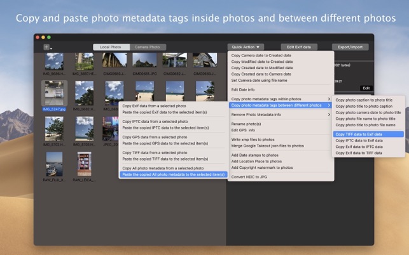Choose Paste the copied Exif data to selected item(s)
The width and height of the screenshot is (409, 255).
coord(174,112)
